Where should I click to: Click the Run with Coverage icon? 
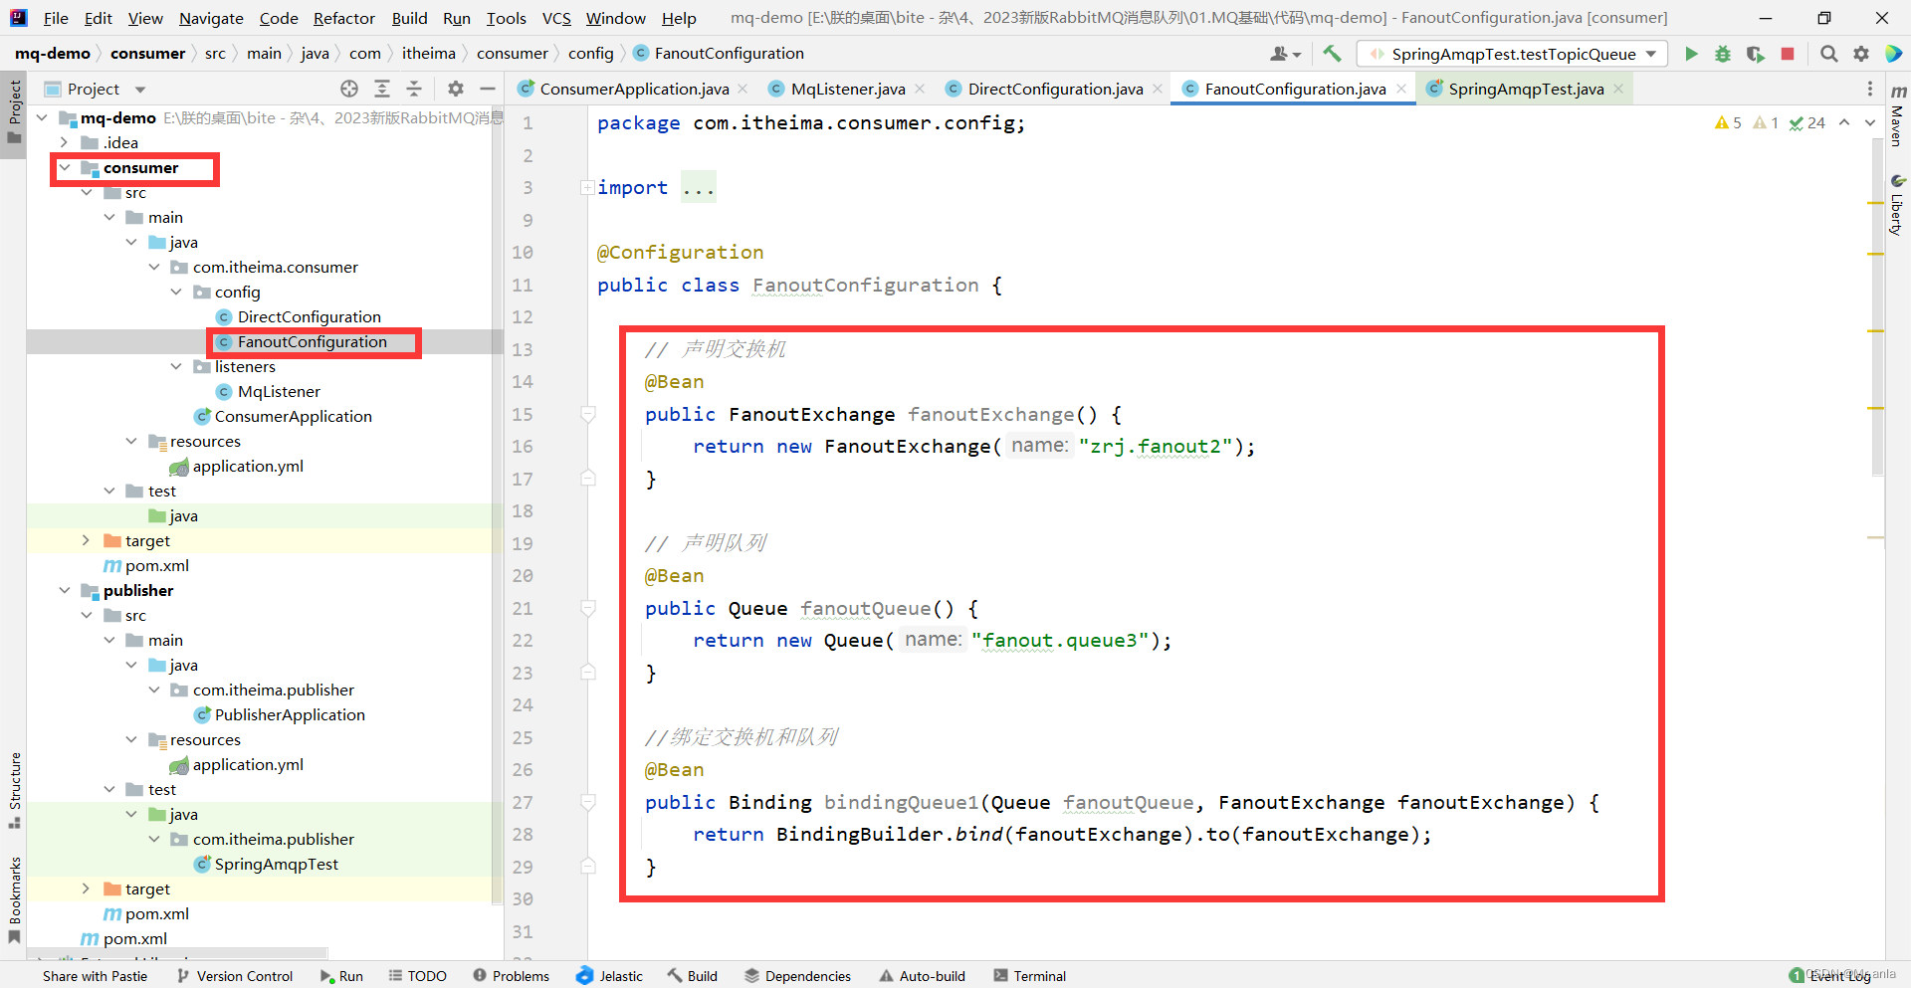1755,54
